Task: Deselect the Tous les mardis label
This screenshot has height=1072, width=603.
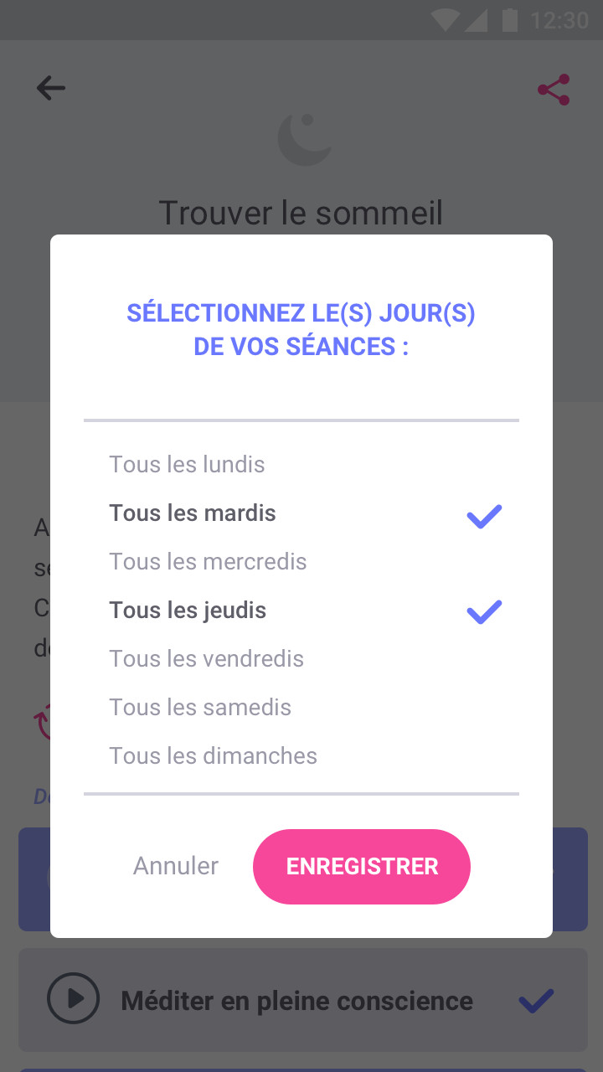Action: (193, 513)
